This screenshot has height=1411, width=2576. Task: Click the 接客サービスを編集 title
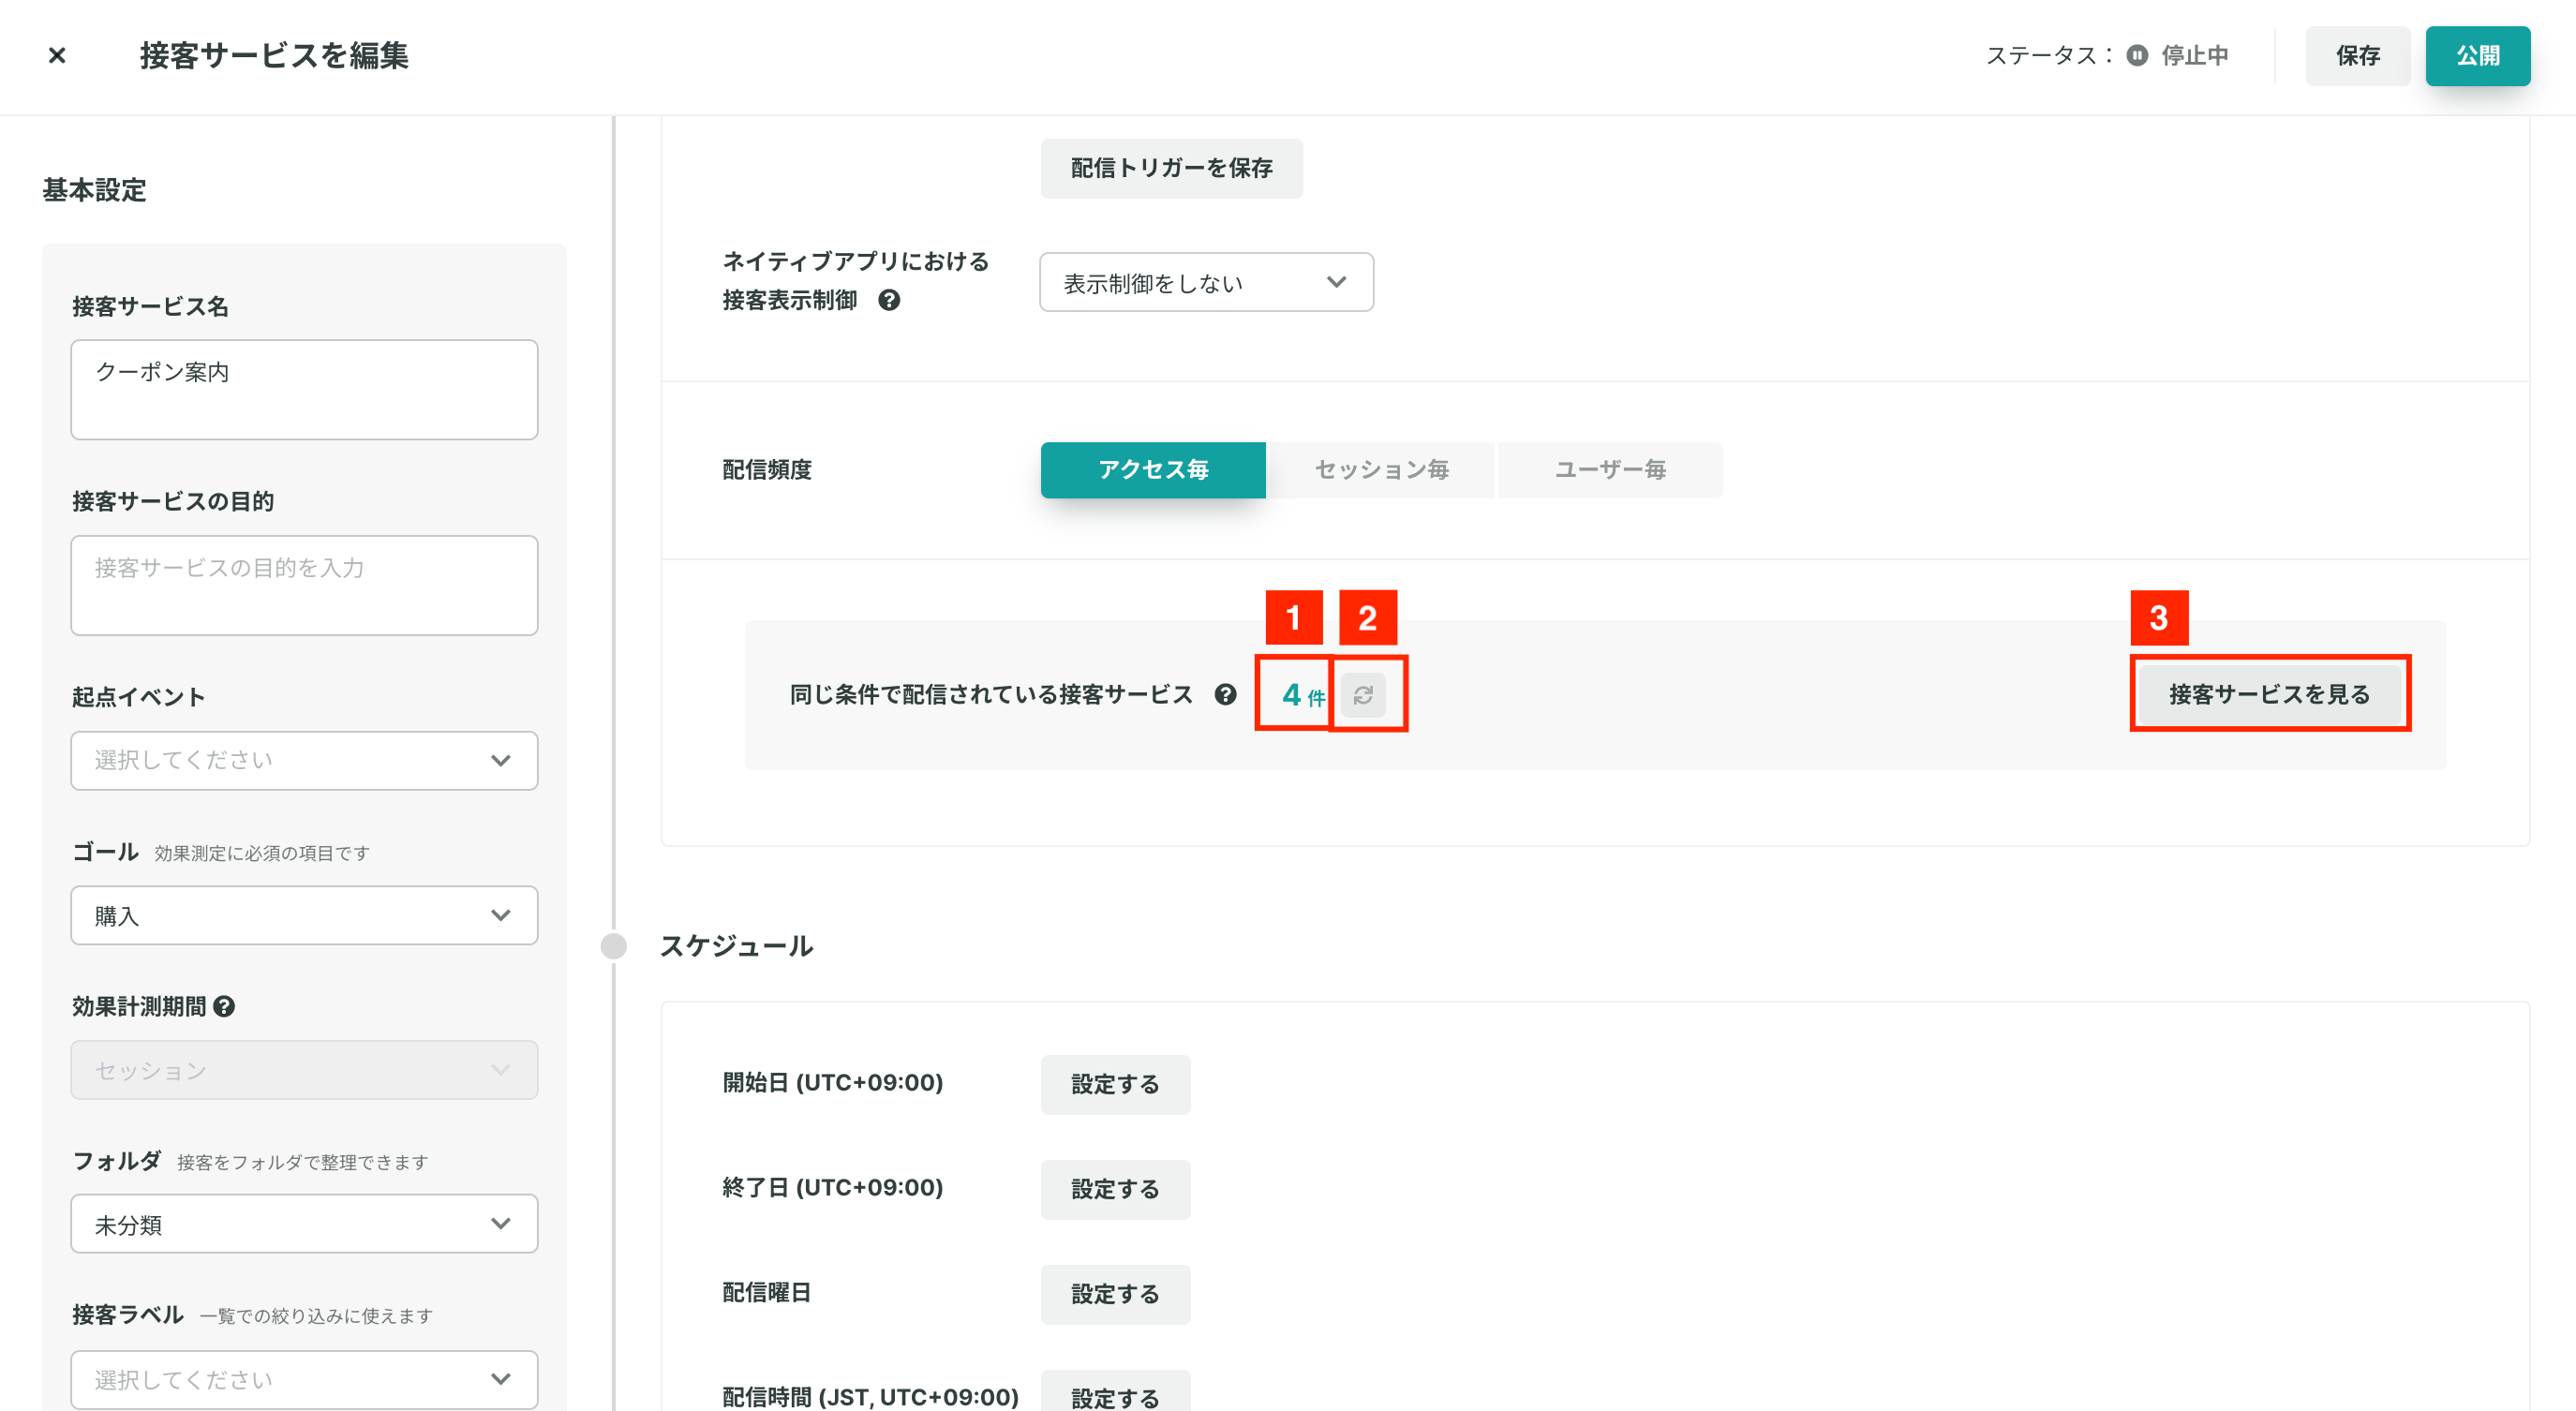[x=274, y=56]
